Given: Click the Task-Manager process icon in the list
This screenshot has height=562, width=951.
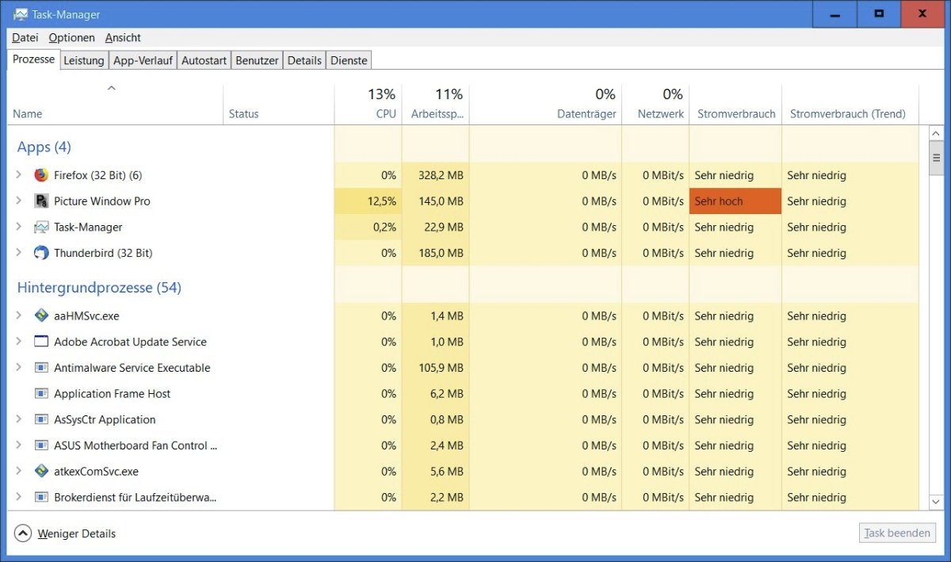Looking at the screenshot, I should tap(41, 227).
